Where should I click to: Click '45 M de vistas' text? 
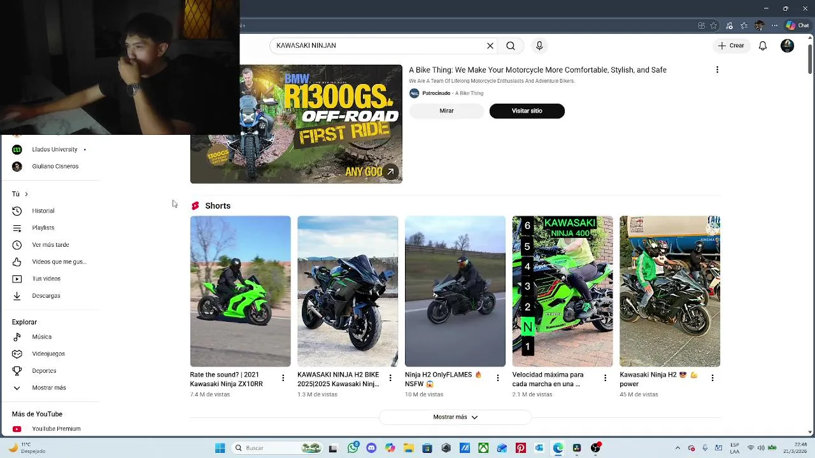point(639,395)
